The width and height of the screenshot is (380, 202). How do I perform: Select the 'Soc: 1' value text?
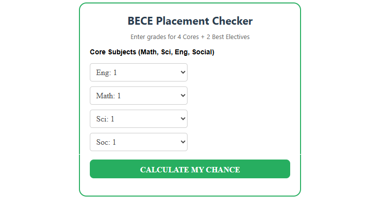pyautogui.click(x=106, y=142)
